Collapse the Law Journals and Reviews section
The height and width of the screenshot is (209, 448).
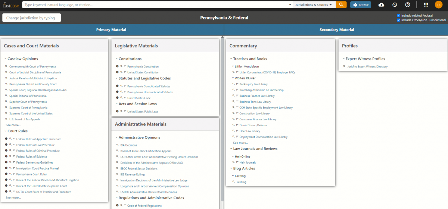click(x=231, y=149)
